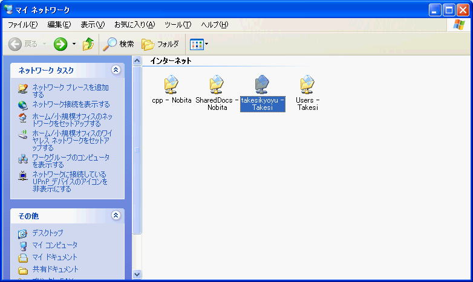
Task: Click the workgroup computers icon
Action: tap(23, 159)
